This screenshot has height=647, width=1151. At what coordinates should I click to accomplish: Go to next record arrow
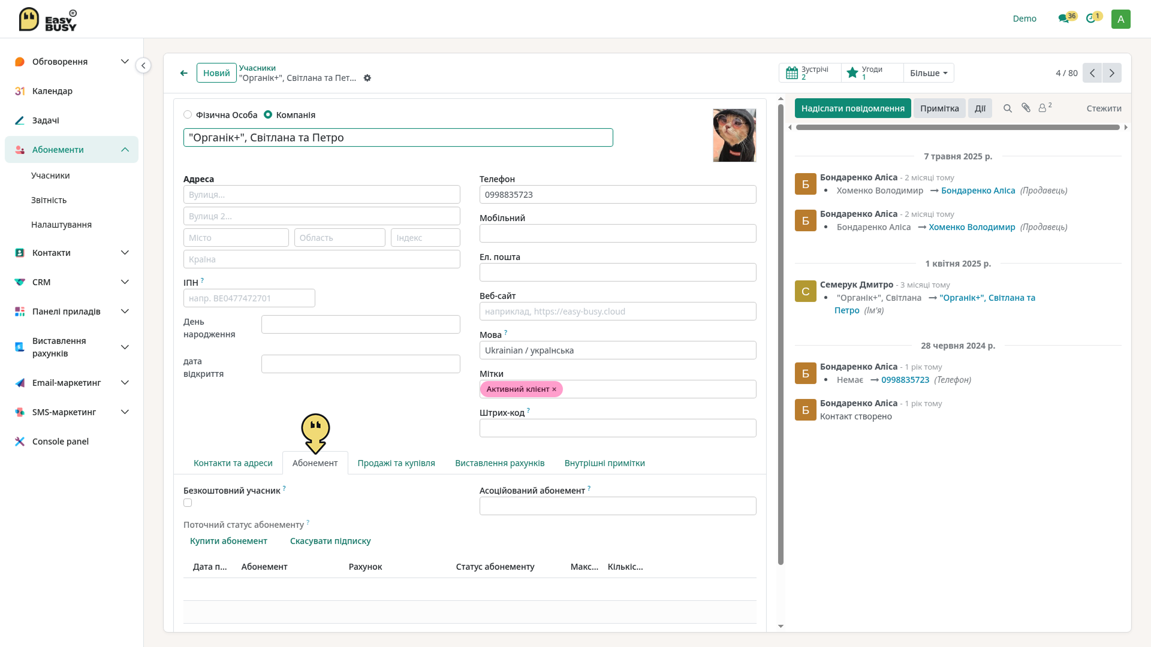1112,73
